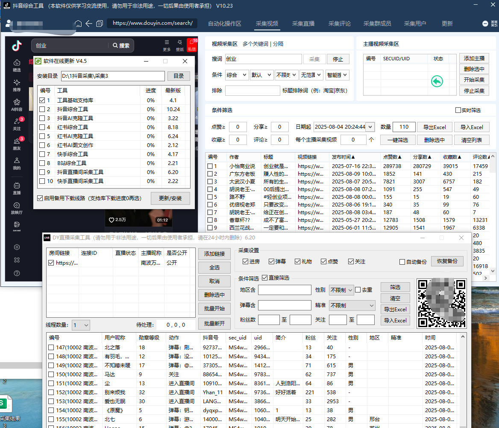Open 朋友 friends icon in the sidebar
Viewport: 499px width, 428px height.
tap(17, 143)
